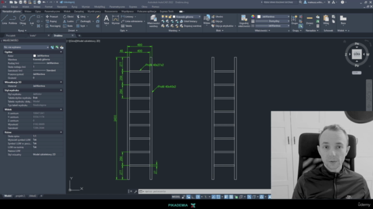373x209 pixels.
Task: Close the Drabina document tab
Action: 72,35
